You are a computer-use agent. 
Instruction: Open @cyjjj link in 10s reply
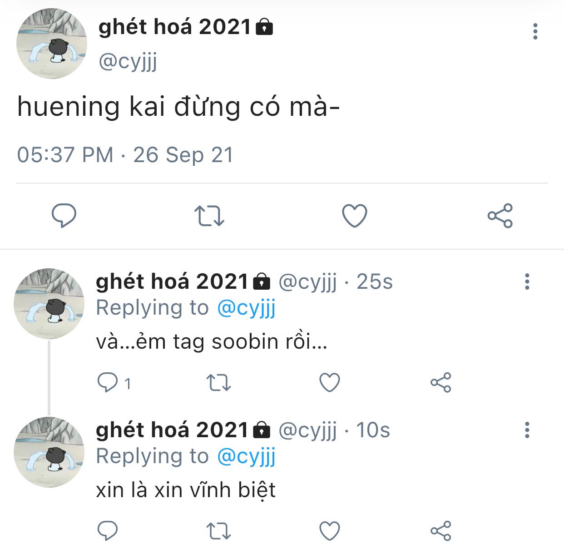[x=246, y=457]
